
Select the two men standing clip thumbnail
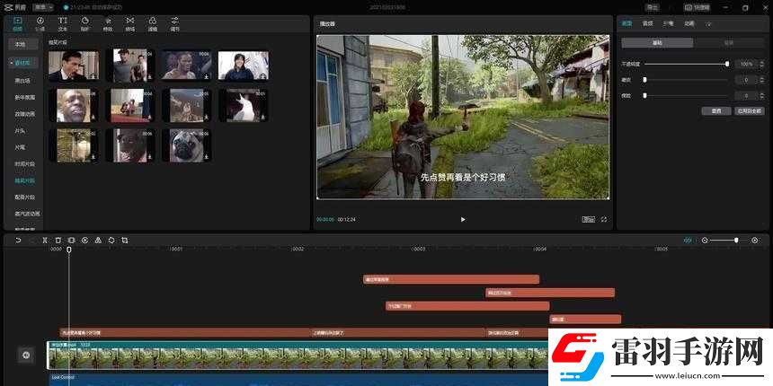[130, 66]
